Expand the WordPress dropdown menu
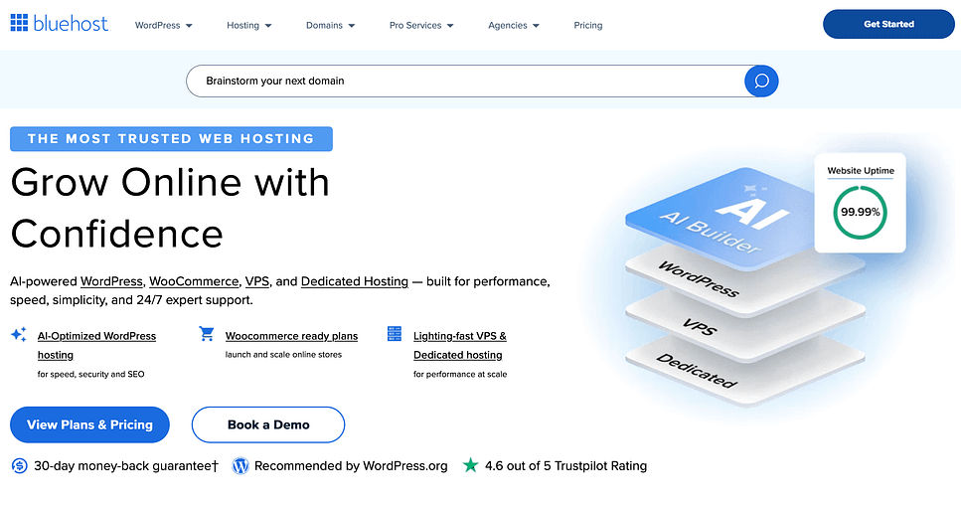Image resolution: width=961 pixels, height=506 pixels. pyautogui.click(x=164, y=25)
